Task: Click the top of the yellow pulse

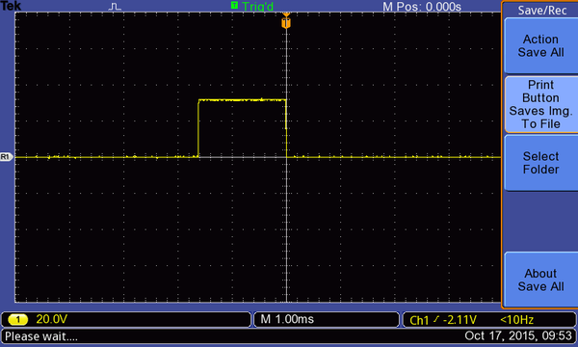Action: [242, 100]
